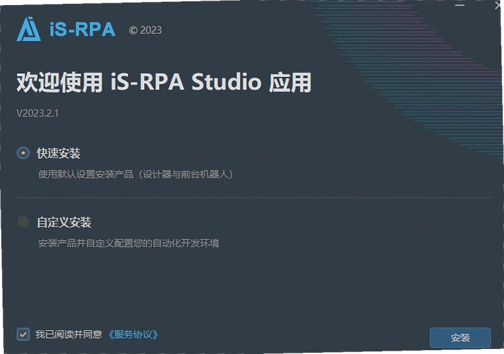Open the 《服务协议》 link
This screenshot has height=354, width=504.
[x=132, y=334]
